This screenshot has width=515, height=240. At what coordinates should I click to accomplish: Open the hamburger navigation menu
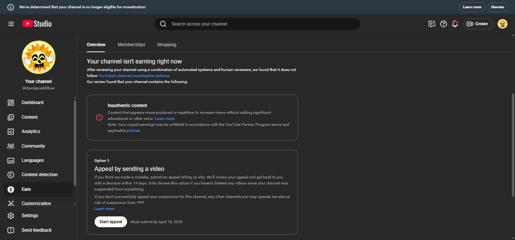11,24
